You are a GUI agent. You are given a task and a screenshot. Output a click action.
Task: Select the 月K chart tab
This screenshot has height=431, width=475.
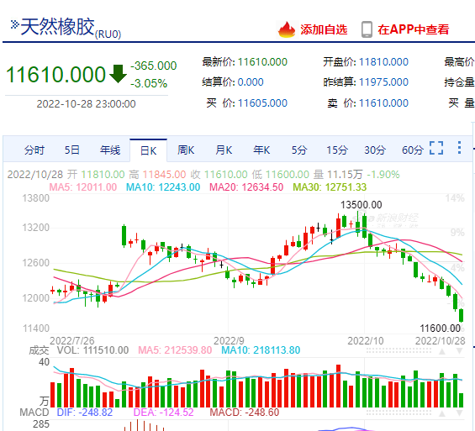coord(224,150)
